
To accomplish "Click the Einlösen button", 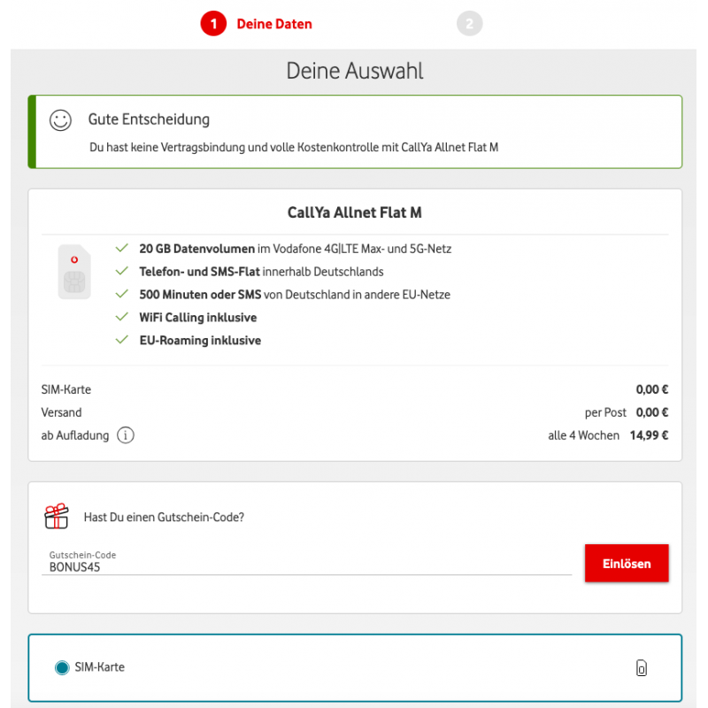I will (x=627, y=564).
